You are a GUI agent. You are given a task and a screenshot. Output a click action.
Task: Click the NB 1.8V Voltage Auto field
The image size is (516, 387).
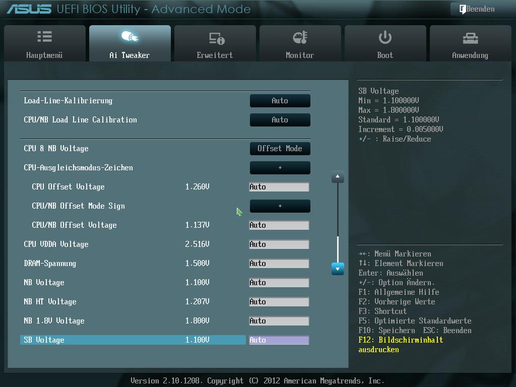(x=279, y=320)
